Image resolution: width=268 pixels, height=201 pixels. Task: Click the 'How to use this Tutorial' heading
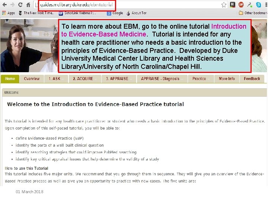(x=26, y=168)
